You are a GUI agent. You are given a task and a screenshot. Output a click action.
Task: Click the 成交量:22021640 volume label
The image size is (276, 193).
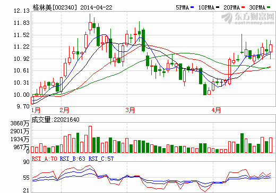[55, 120]
